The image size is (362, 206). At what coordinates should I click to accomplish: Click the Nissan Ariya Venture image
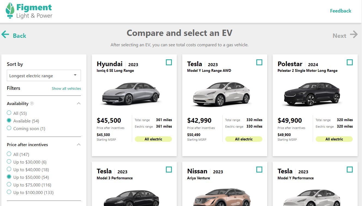tap(222, 196)
